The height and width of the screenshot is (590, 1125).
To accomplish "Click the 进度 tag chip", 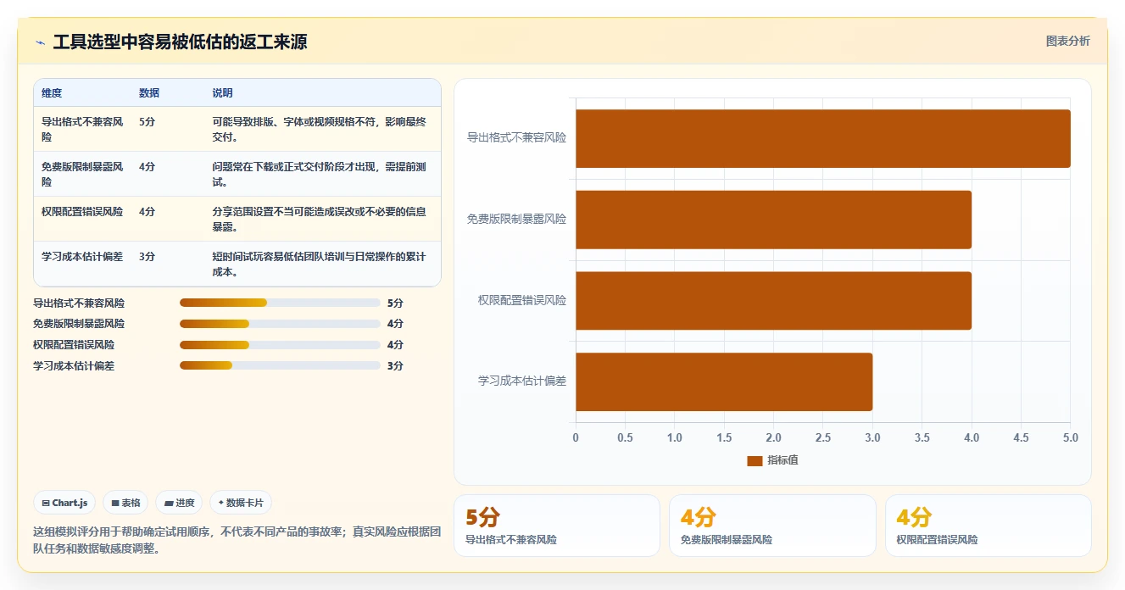I will [x=179, y=503].
